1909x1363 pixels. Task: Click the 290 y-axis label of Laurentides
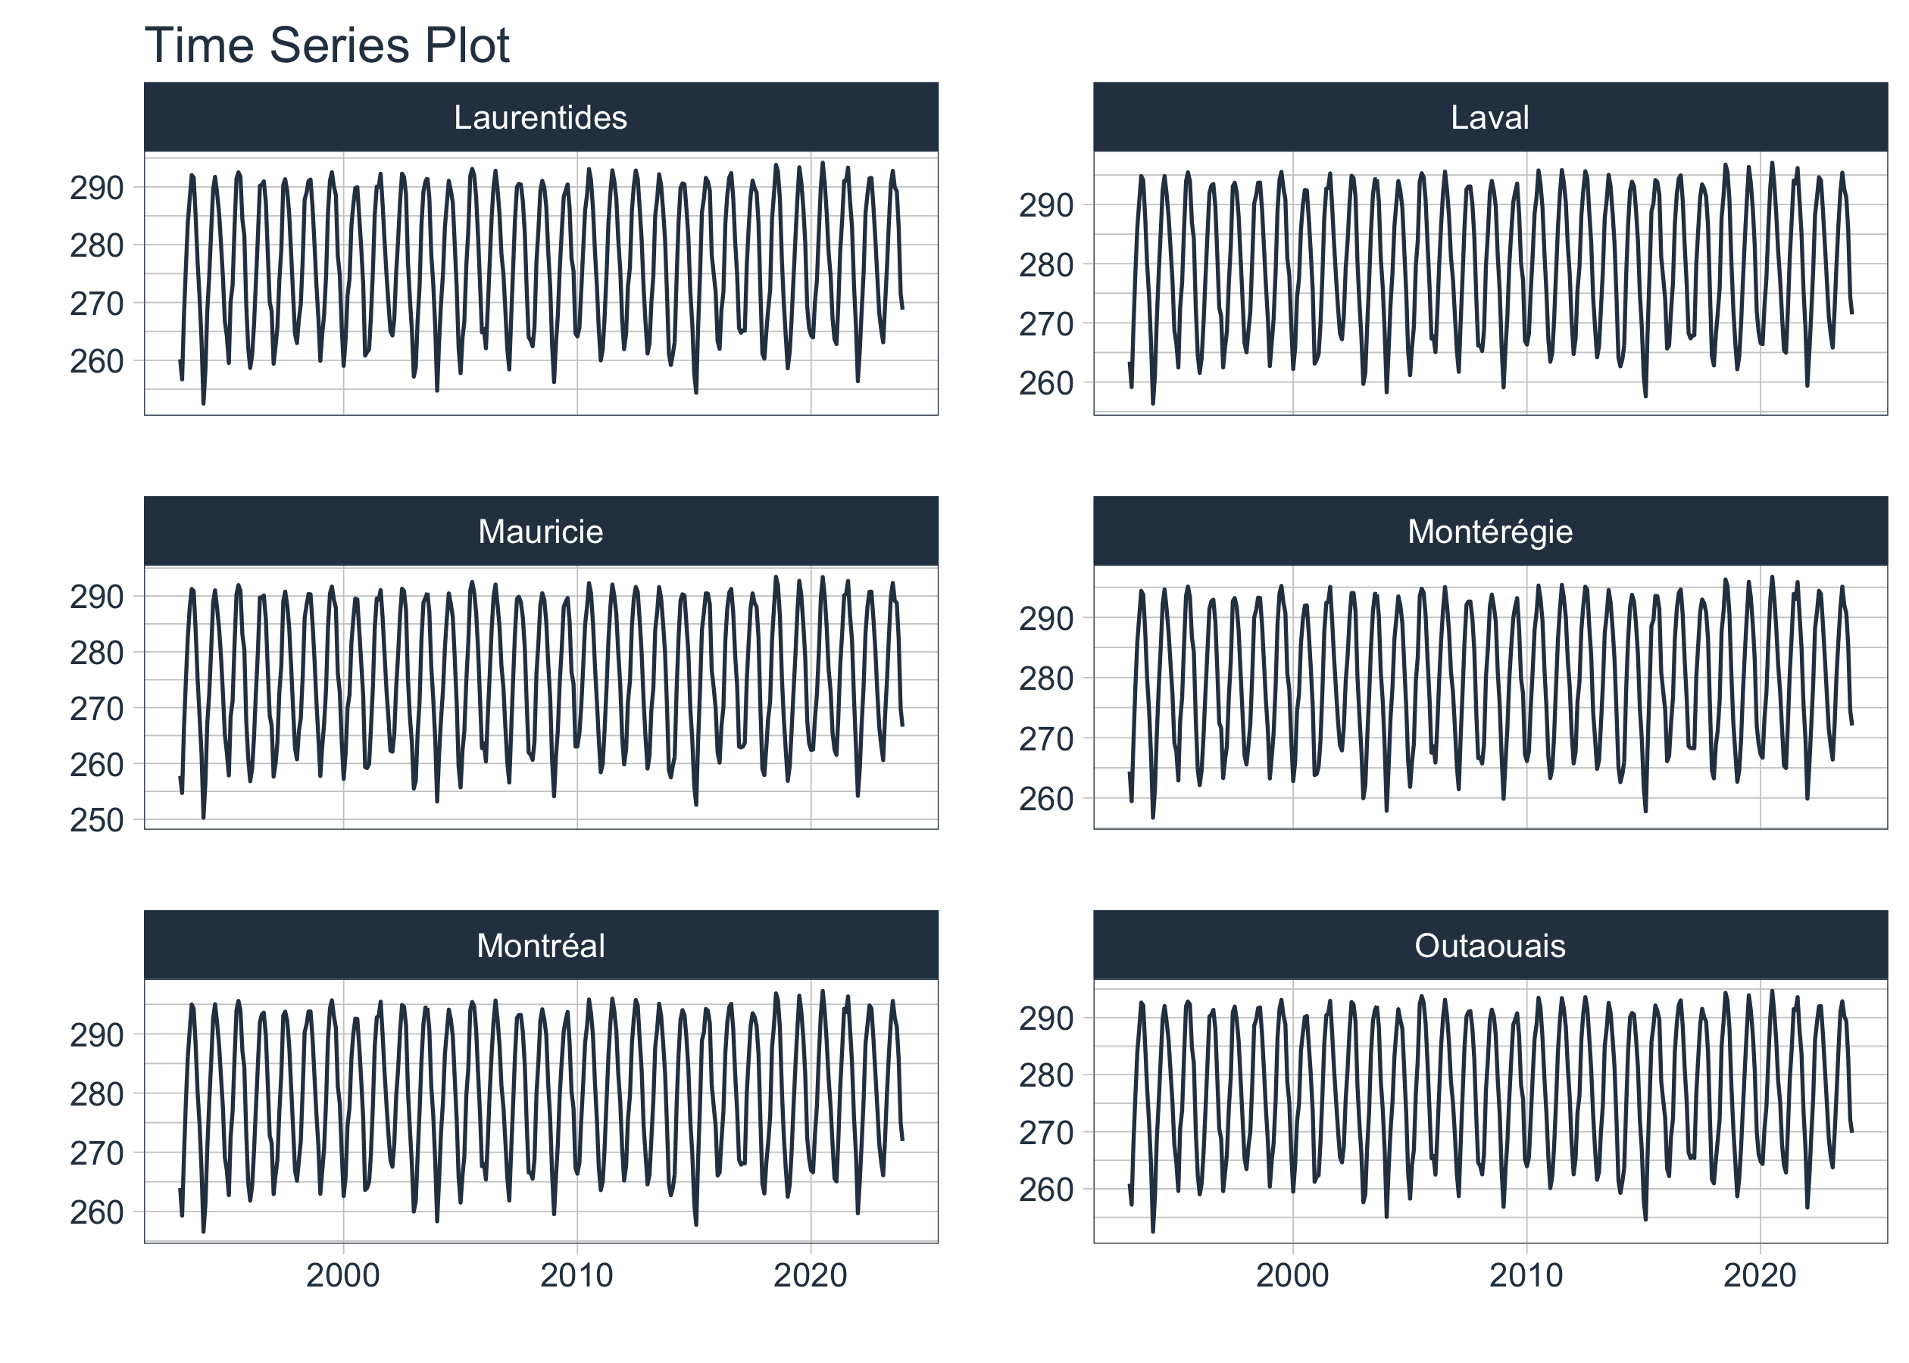pos(96,188)
